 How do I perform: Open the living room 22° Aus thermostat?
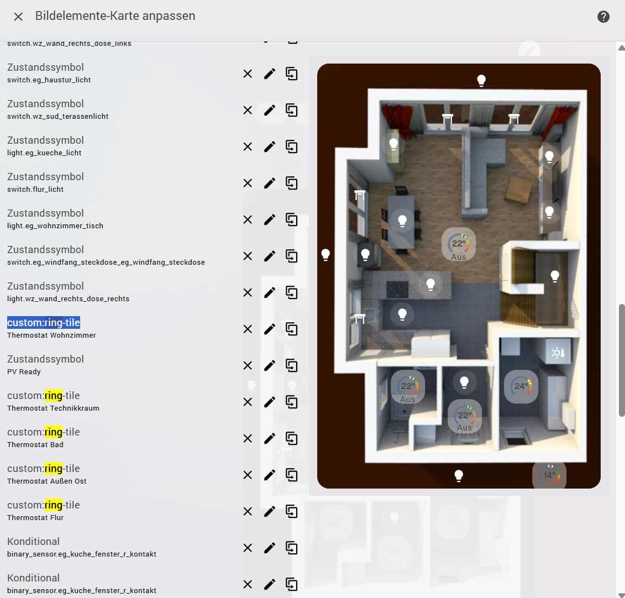tap(459, 244)
